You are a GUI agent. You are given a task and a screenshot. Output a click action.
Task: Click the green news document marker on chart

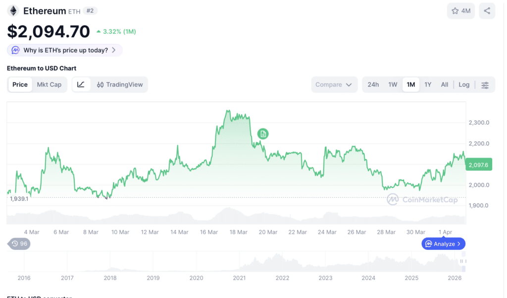[263, 134]
